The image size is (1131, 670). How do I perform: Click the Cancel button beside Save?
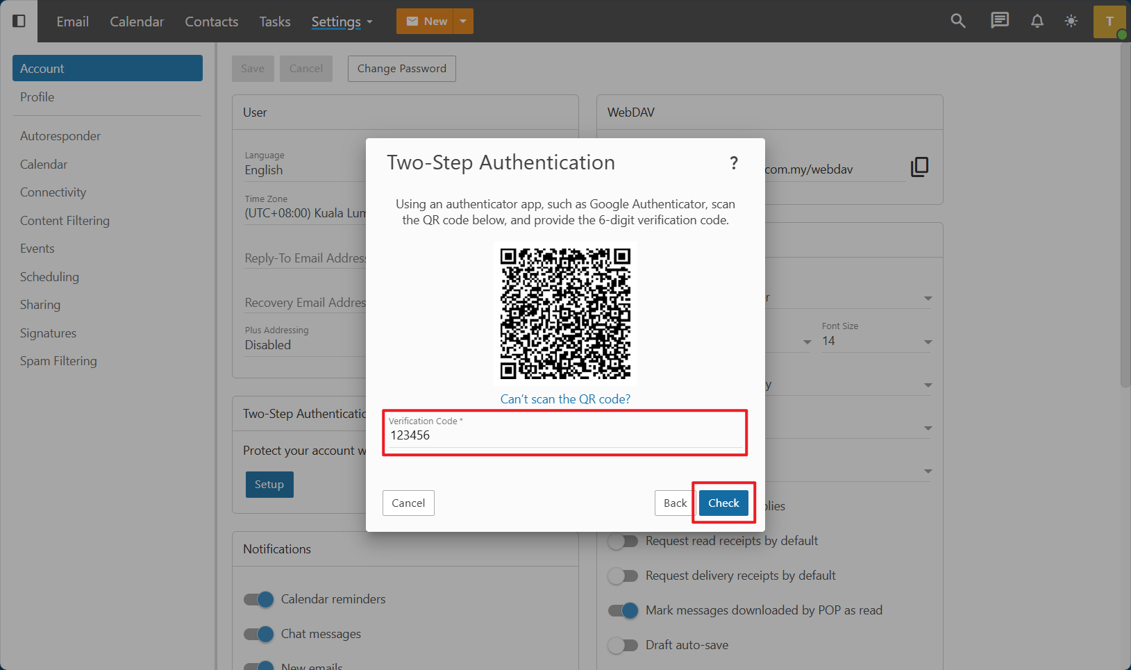tap(306, 69)
